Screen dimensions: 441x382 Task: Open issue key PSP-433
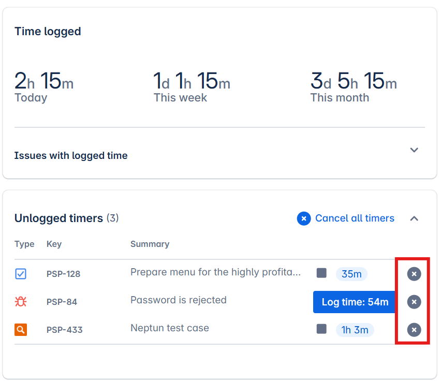pos(64,330)
